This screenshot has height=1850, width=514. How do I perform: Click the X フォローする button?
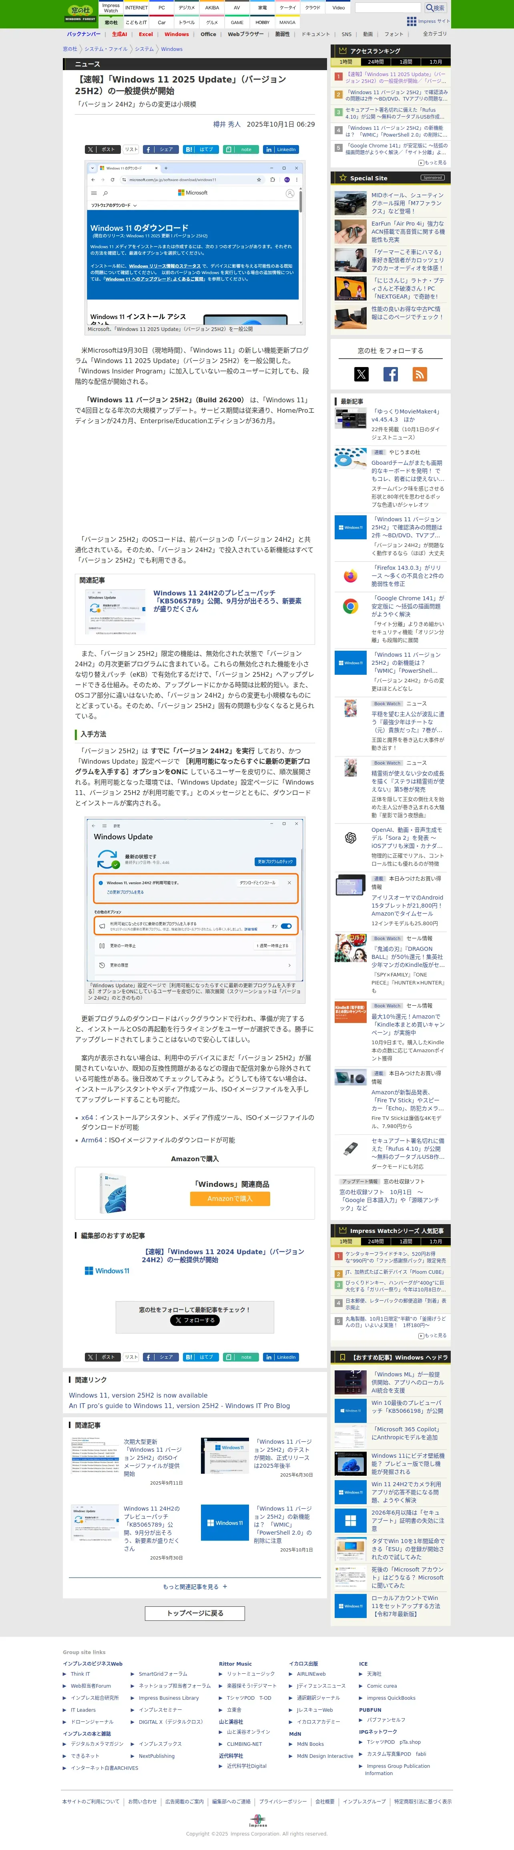point(195,1320)
